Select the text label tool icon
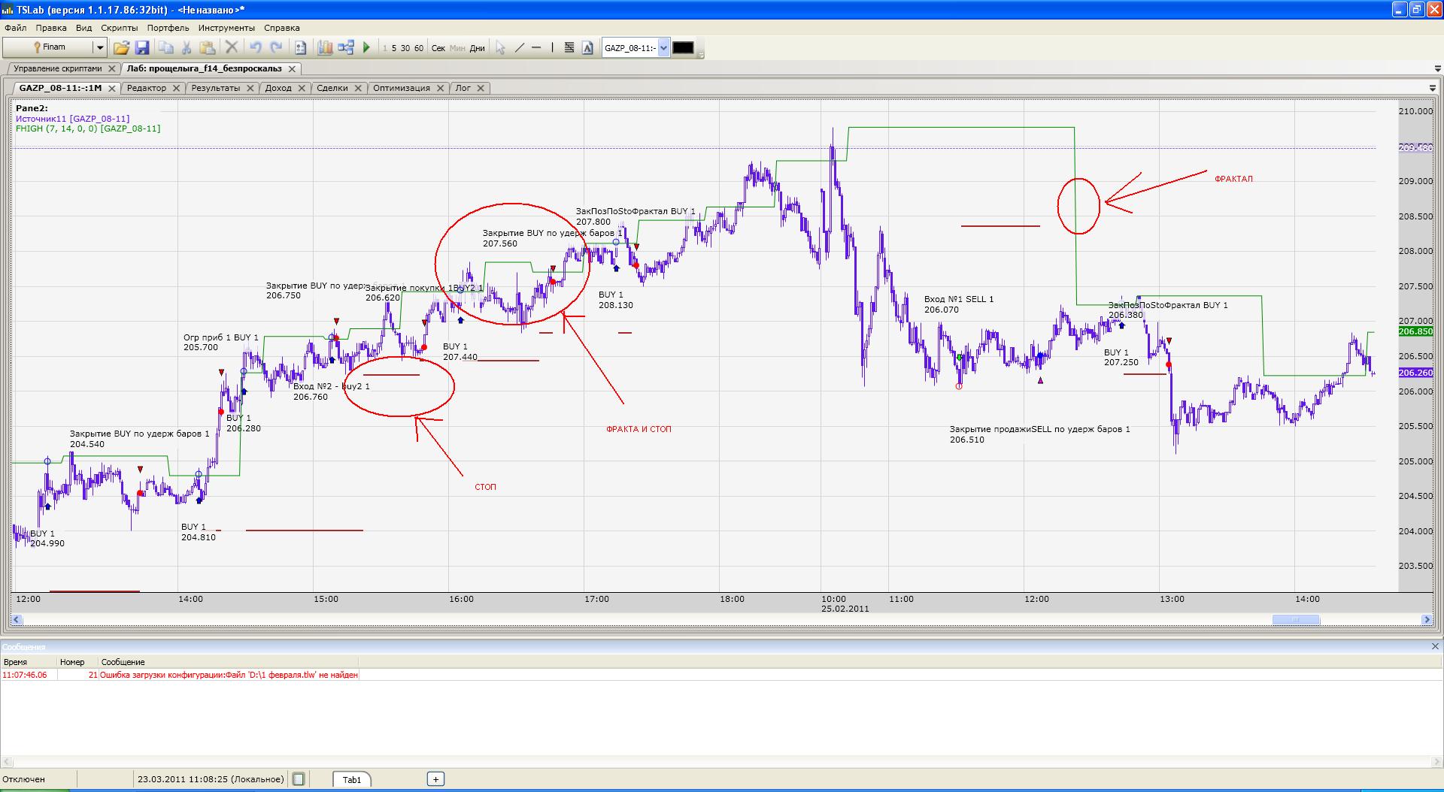Viewport: 1444px width, 792px height. (x=587, y=47)
